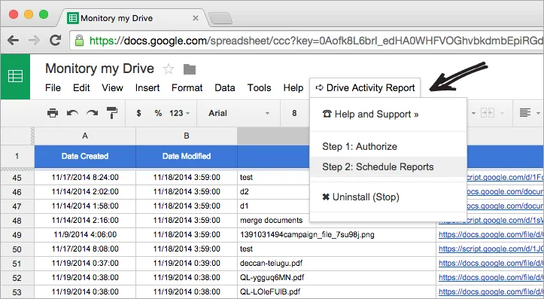Click the green Sheets home icon
The height and width of the screenshot is (299, 544).
click(x=15, y=76)
